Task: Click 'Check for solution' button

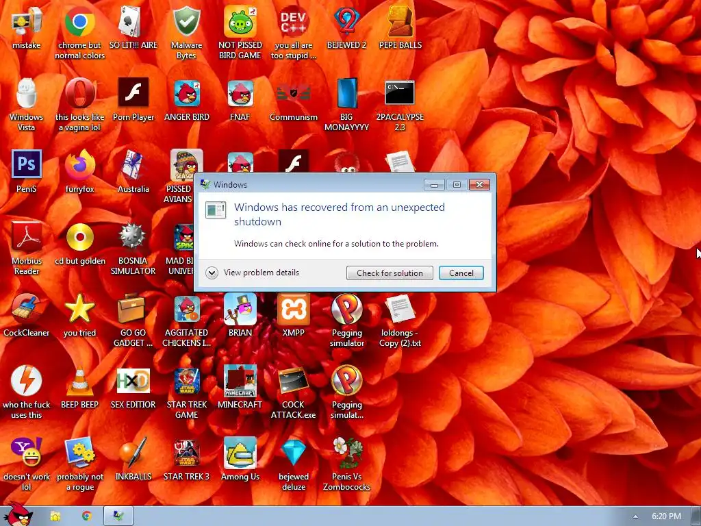Action: 390,273
